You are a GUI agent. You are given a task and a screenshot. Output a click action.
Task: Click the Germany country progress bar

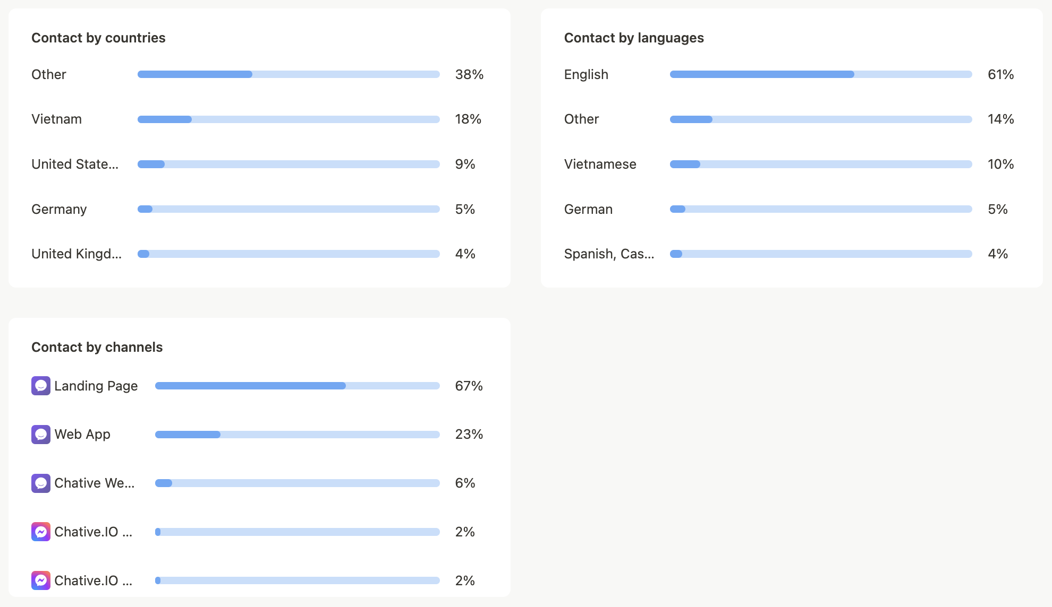point(289,209)
